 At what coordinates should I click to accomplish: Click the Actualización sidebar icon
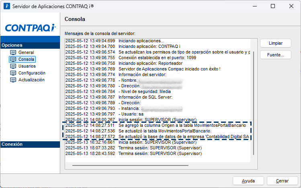(x=13, y=80)
